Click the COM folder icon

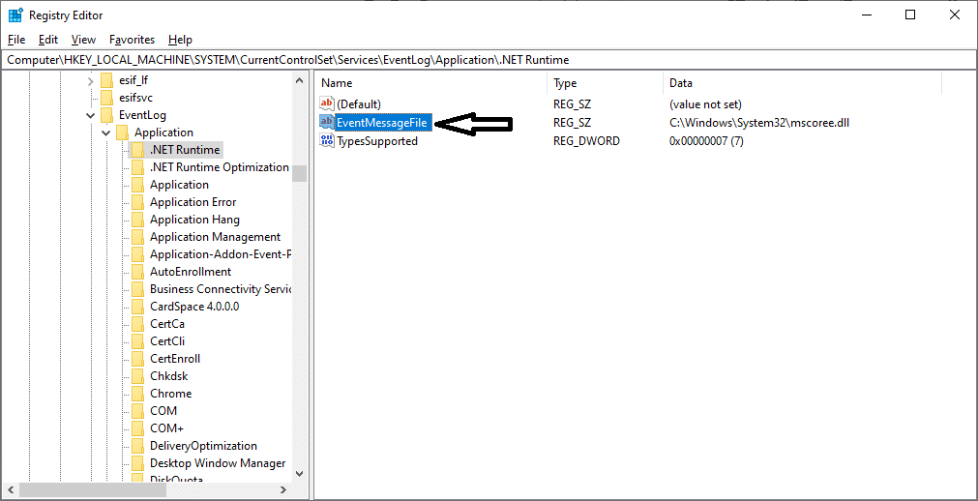pyautogui.click(x=137, y=411)
